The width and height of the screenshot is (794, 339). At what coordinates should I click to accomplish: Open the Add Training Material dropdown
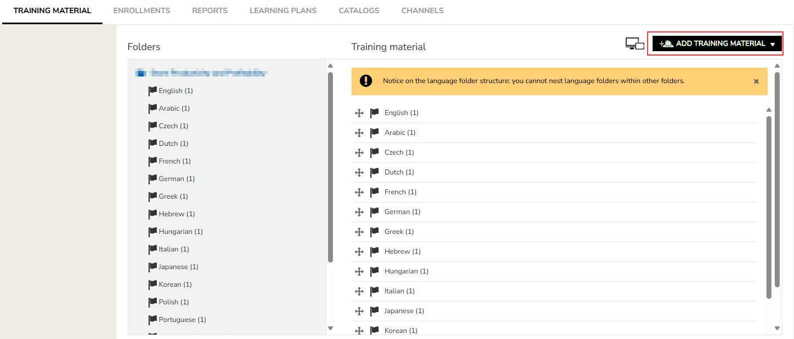click(x=718, y=43)
